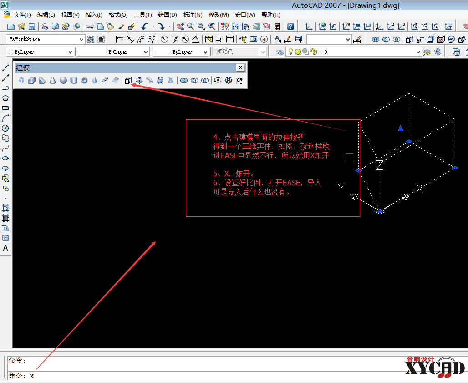Expand the redo history dropdown arrow
The image size is (468, 383).
169,26
